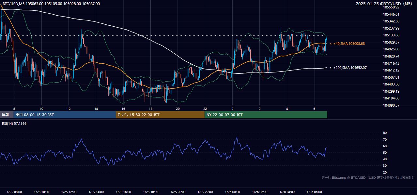Click time label 1/26 02:00
The height and width of the screenshot is (195, 417).
point(260,192)
